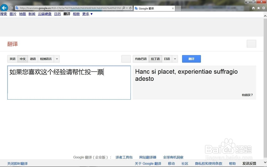The height and width of the screenshot is (167, 267).
Task: Open the 搜索 link
Action: pyautogui.click(x=3, y=14)
